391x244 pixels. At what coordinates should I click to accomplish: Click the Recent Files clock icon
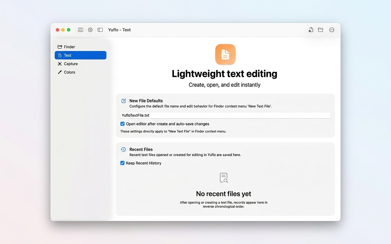[x=123, y=149]
